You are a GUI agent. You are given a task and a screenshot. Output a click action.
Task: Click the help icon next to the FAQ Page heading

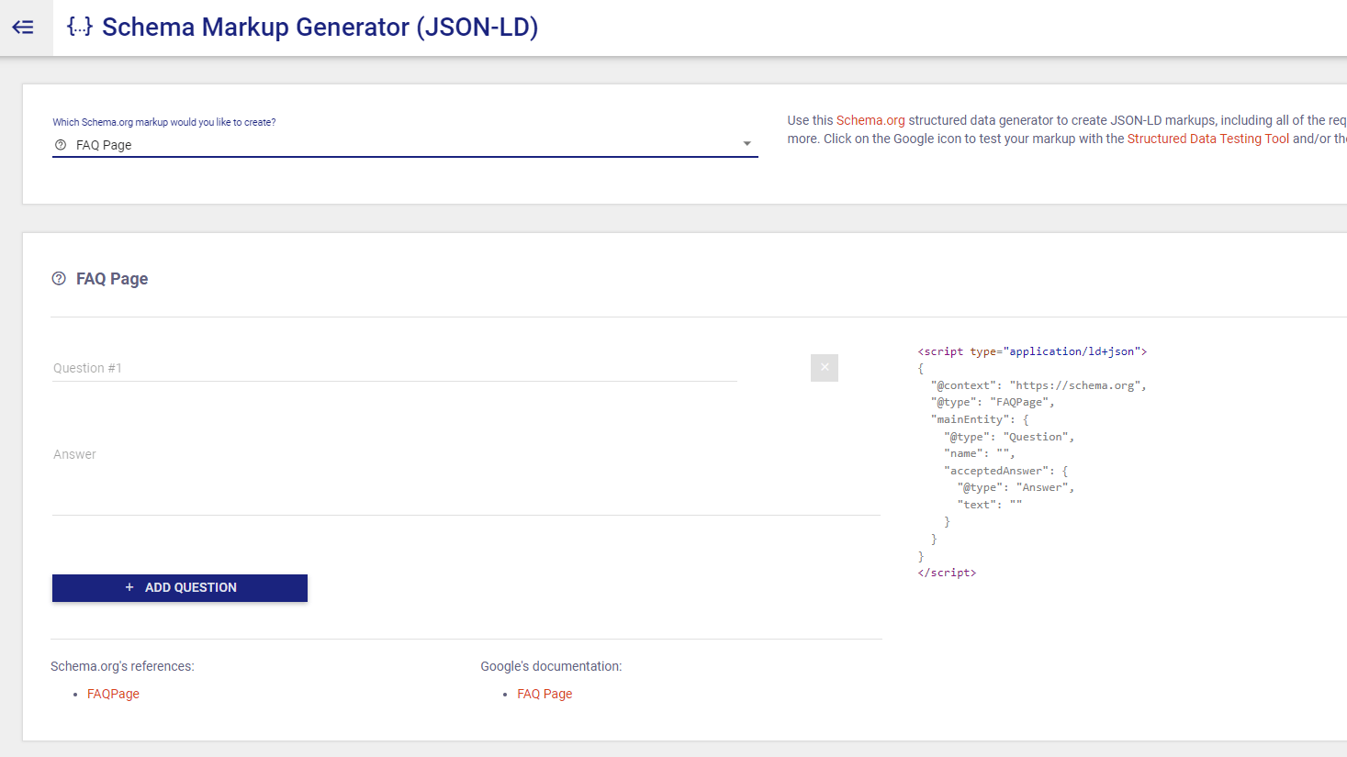coord(59,278)
